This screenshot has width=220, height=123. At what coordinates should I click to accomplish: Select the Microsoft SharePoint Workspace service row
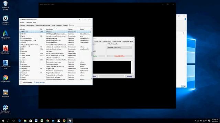click(55, 45)
